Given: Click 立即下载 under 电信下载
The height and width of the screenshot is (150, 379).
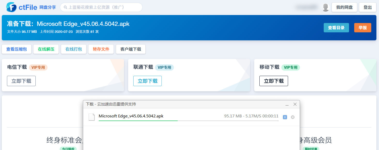Looking at the screenshot, I should pyautogui.click(x=21, y=81).
